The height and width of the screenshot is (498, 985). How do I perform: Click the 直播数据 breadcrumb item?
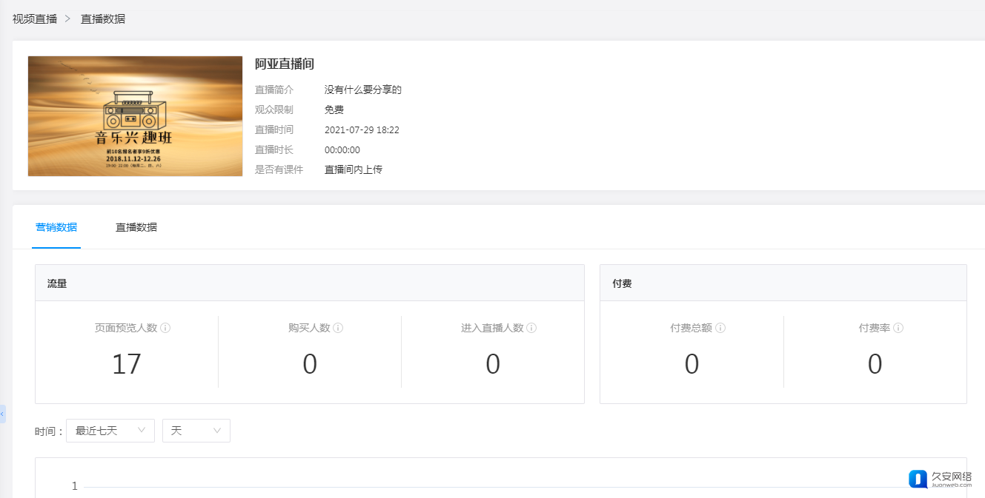103,18
